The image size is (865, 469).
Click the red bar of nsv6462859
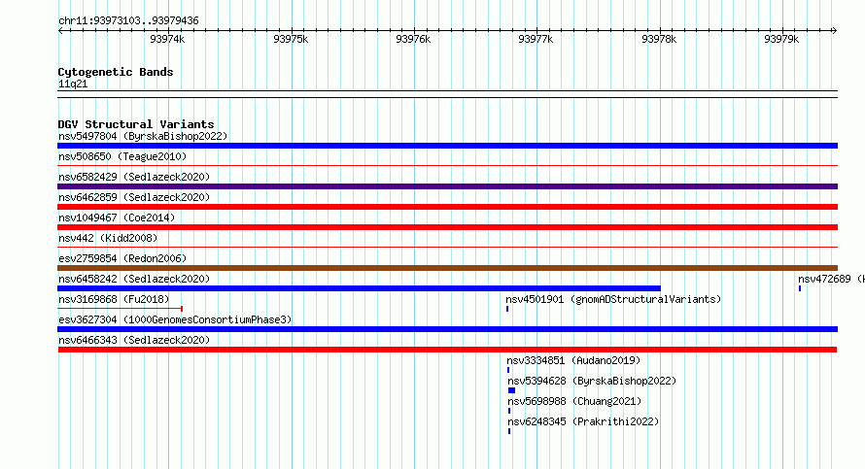447,207
